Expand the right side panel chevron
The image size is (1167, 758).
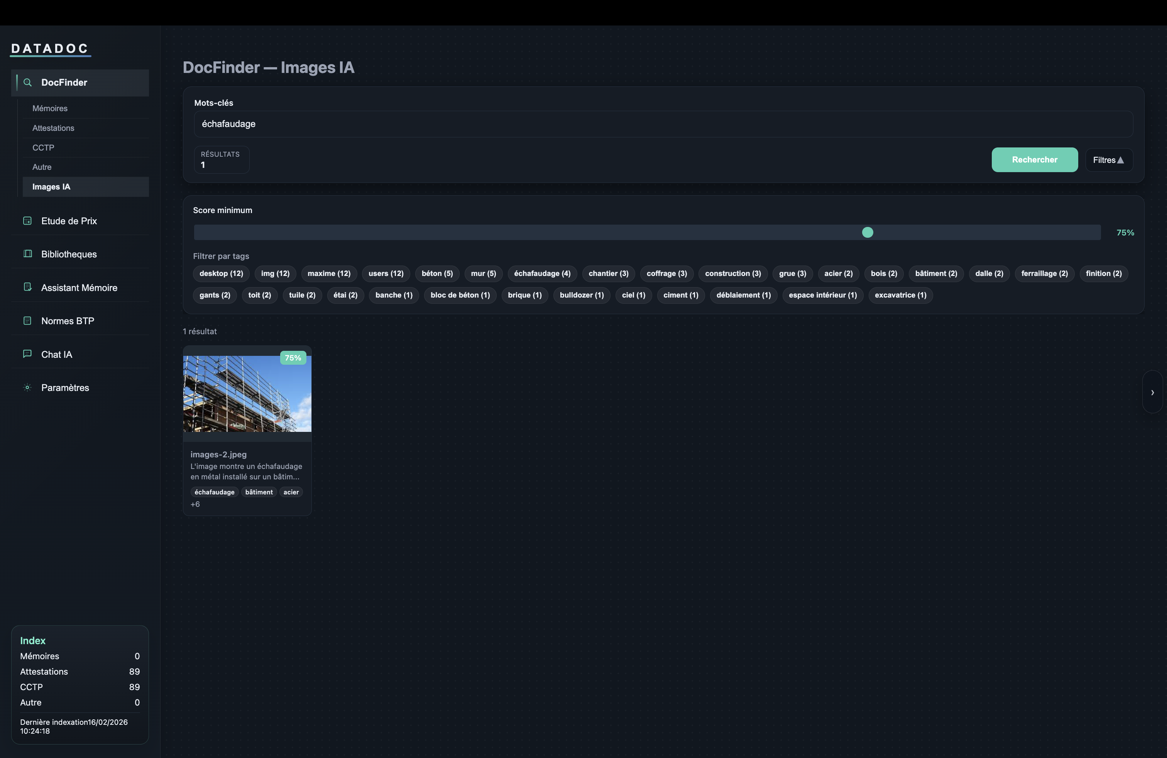tap(1152, 392)
